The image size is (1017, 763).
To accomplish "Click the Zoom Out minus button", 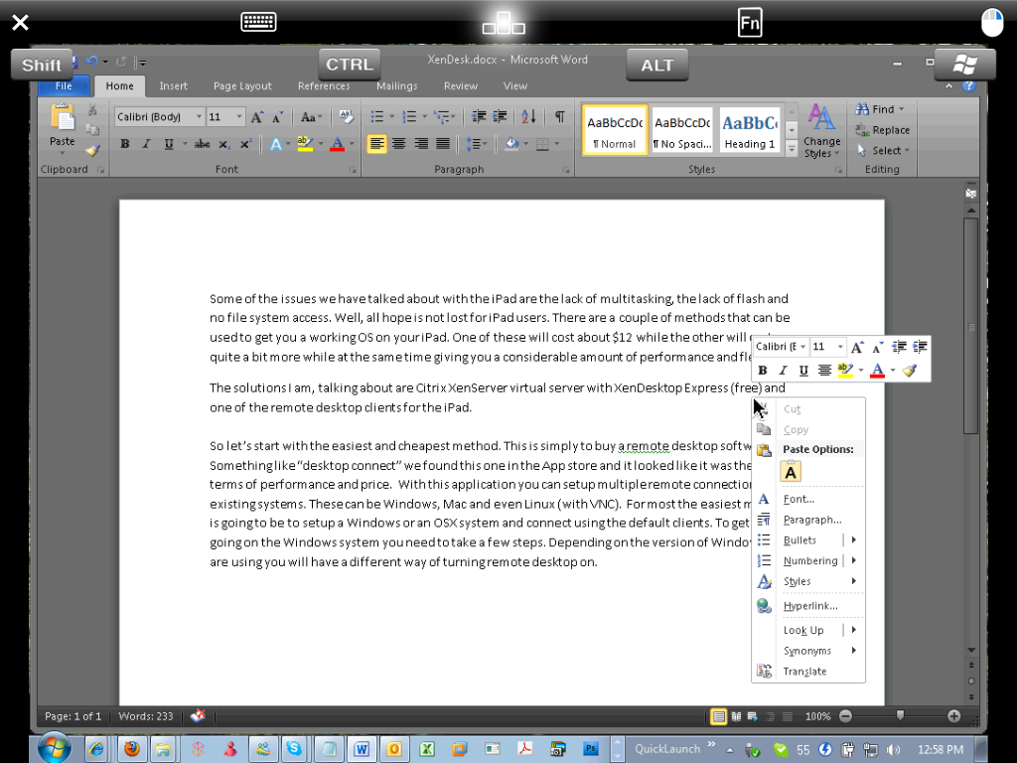I will tap(845, 715).
